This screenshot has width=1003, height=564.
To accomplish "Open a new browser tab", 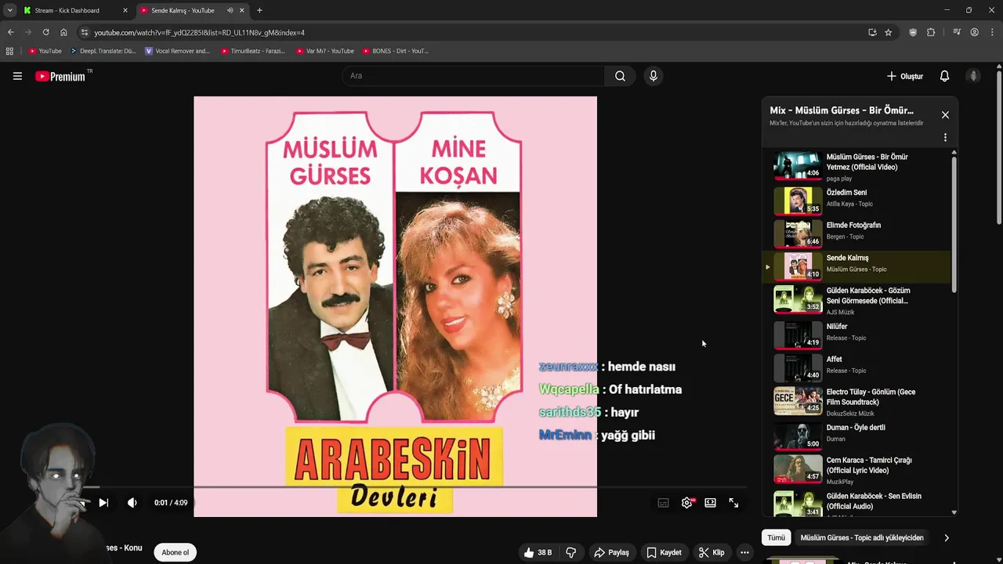I will coord(259,10).
